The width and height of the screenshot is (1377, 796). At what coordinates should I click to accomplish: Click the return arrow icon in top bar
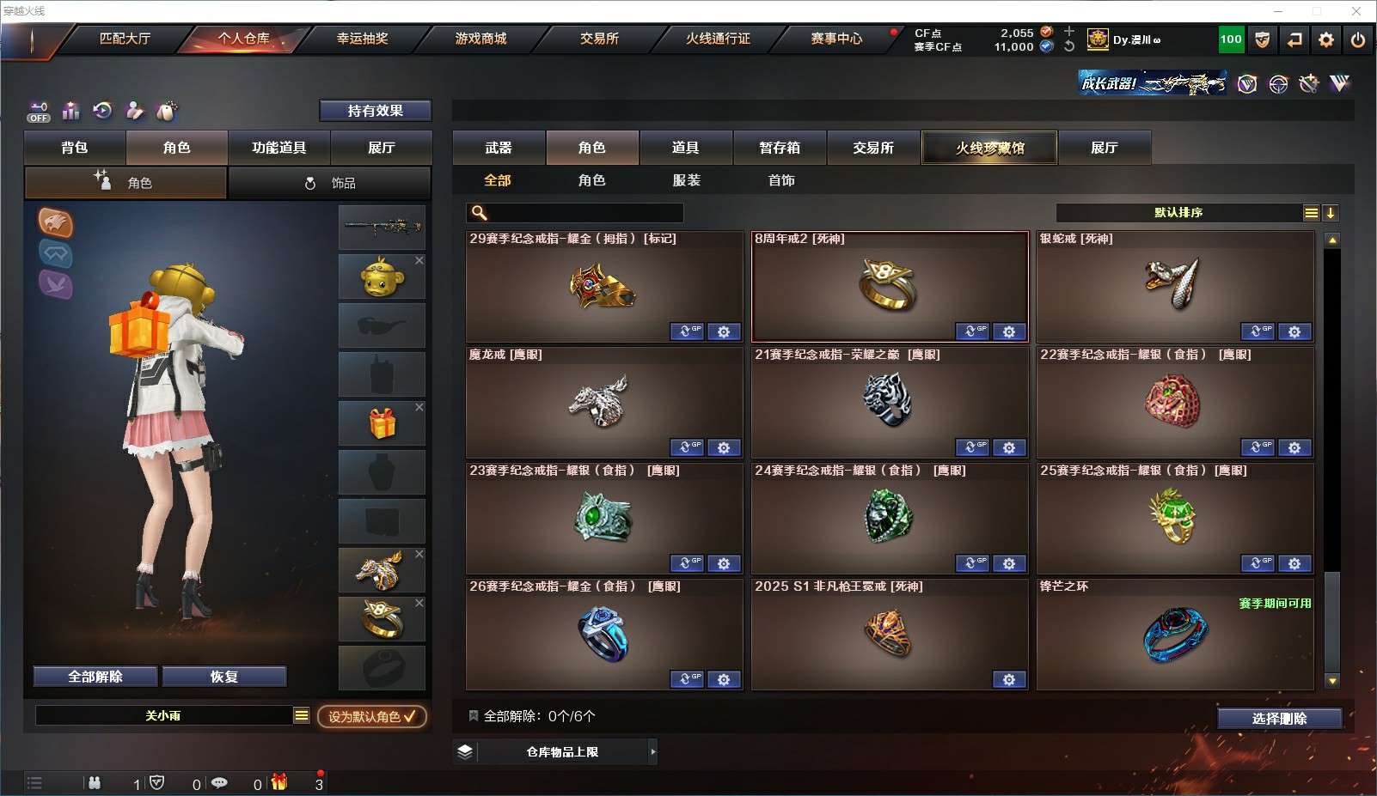(x=1294, y=39)
